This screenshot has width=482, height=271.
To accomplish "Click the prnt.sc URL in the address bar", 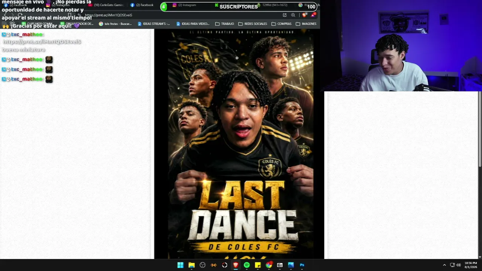I will click(x=108, y=15).
